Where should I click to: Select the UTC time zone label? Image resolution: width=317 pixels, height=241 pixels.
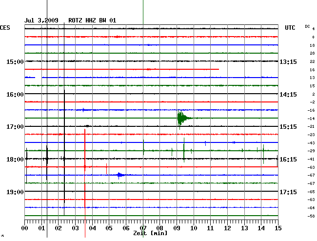click(290, 28)
